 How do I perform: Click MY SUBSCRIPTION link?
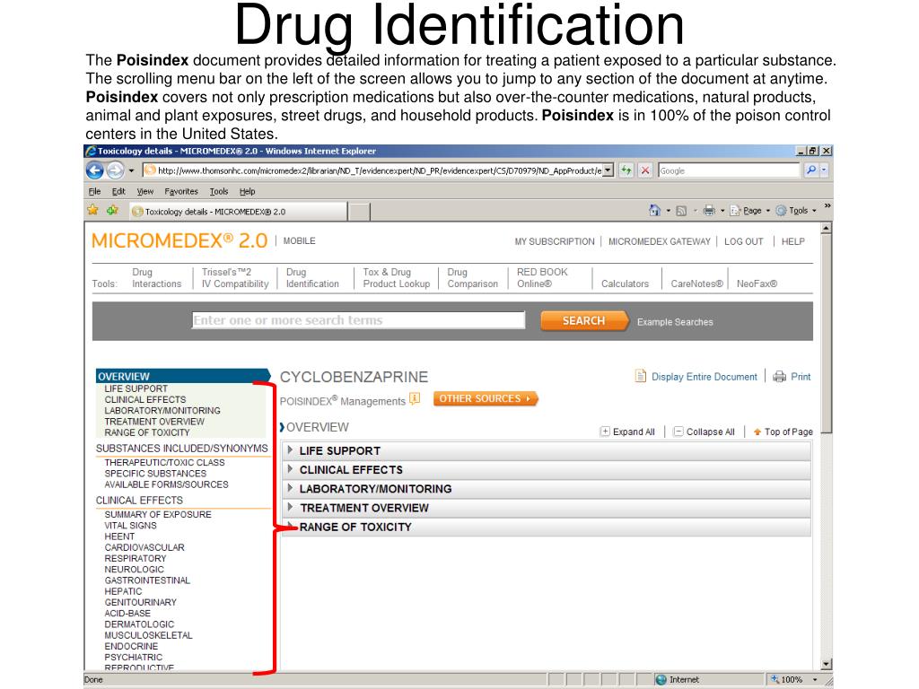click(555, 241)
